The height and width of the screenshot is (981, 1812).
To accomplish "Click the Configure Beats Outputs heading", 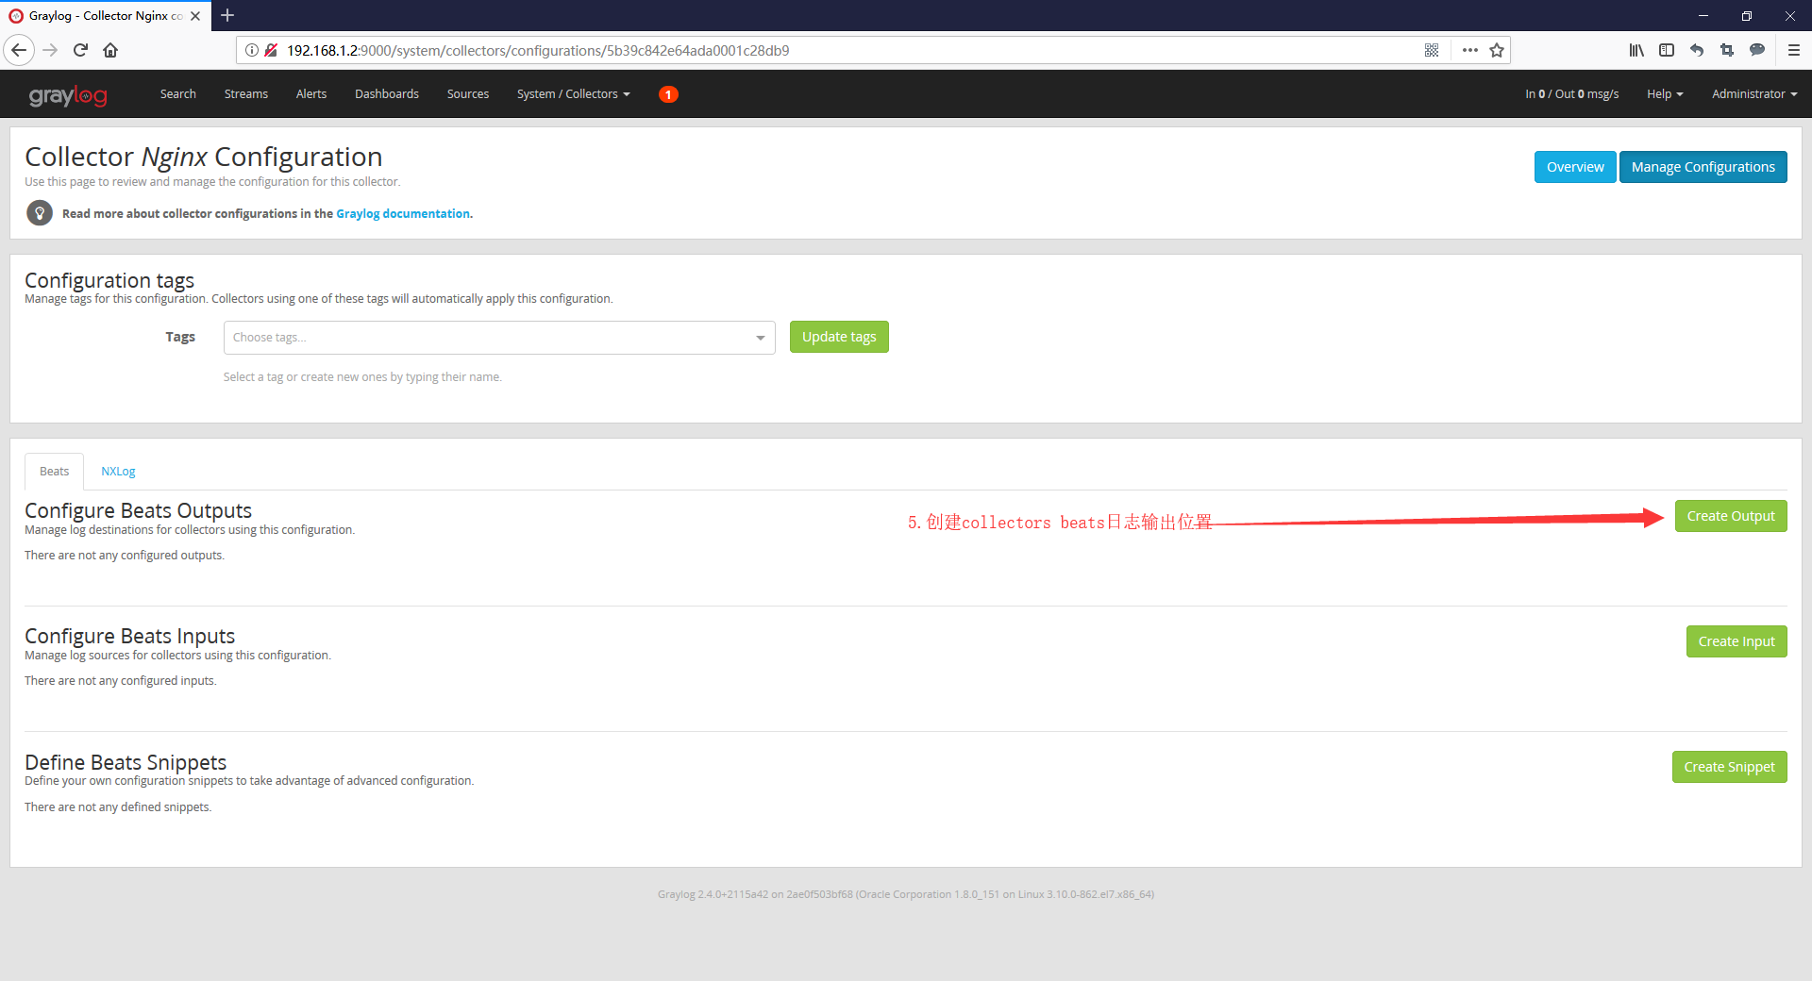I will (138, 510).
